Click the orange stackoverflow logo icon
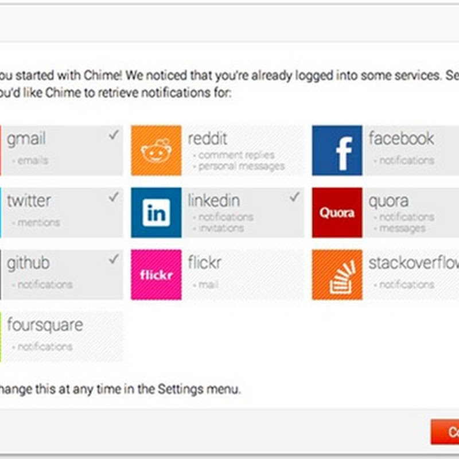 (x=337, y=275)
